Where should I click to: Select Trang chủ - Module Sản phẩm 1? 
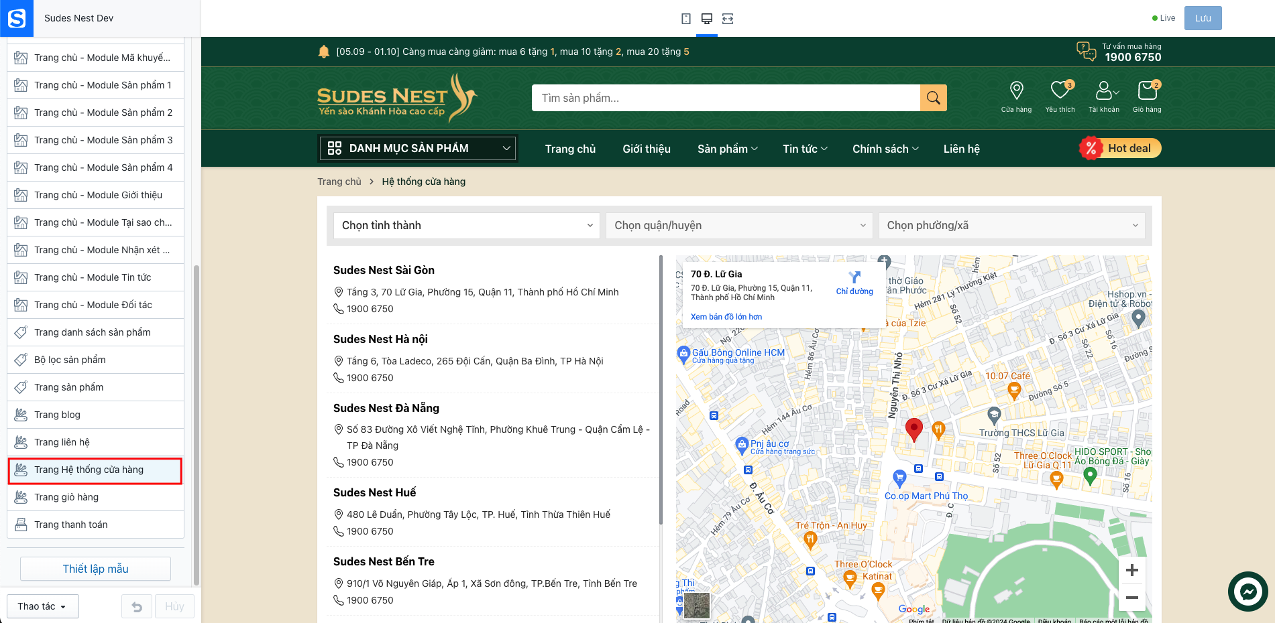pos(95,85)
